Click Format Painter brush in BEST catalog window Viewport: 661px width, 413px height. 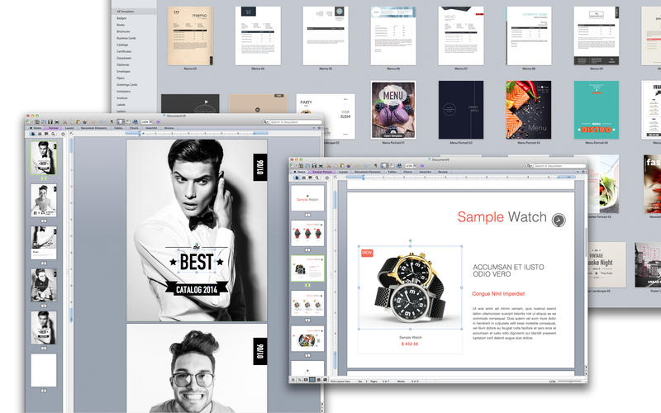[x=84, y=121]
